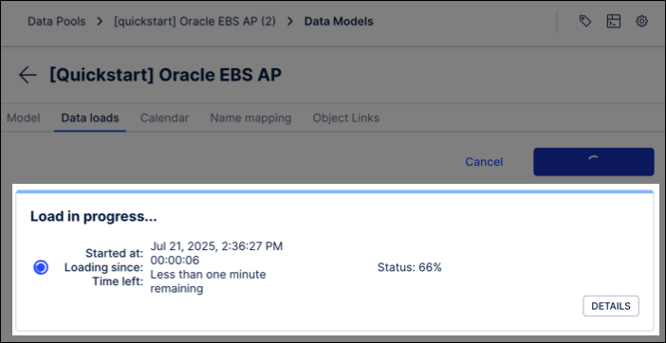The height and width of the screenshot is (343, 666).
Task: Switch to the Calendar tab
Action: (164, 117)
